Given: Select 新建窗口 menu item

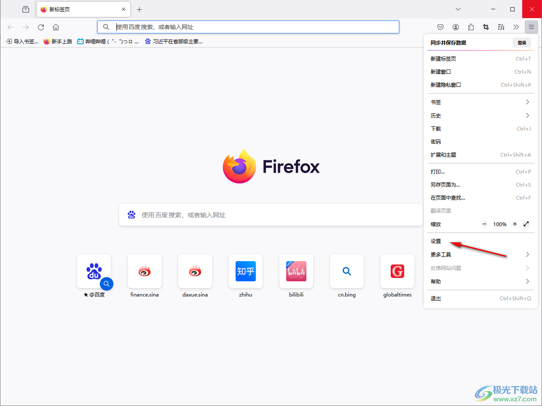Looking at the screenshot, I should 480,72.
